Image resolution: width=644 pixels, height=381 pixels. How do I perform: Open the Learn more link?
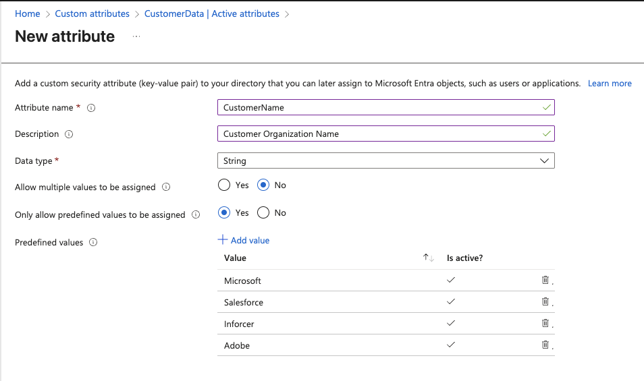click(x=610, y=84)
